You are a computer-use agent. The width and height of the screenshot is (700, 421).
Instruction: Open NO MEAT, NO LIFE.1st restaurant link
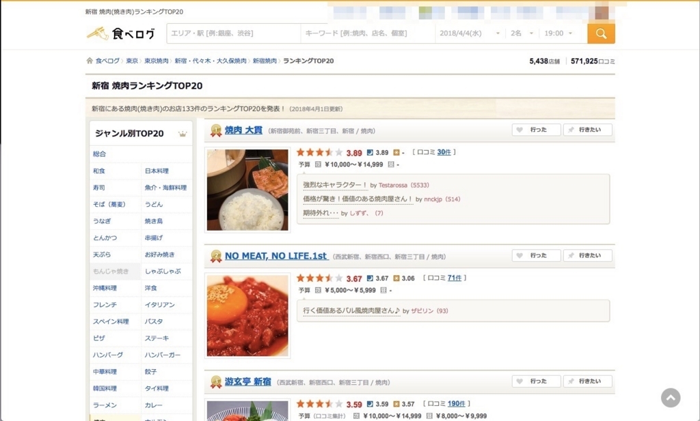pyautogui.click(x=276, y=256)
